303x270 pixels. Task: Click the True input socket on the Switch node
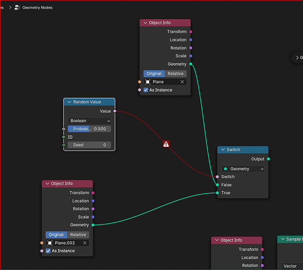(x=217, y=193)
